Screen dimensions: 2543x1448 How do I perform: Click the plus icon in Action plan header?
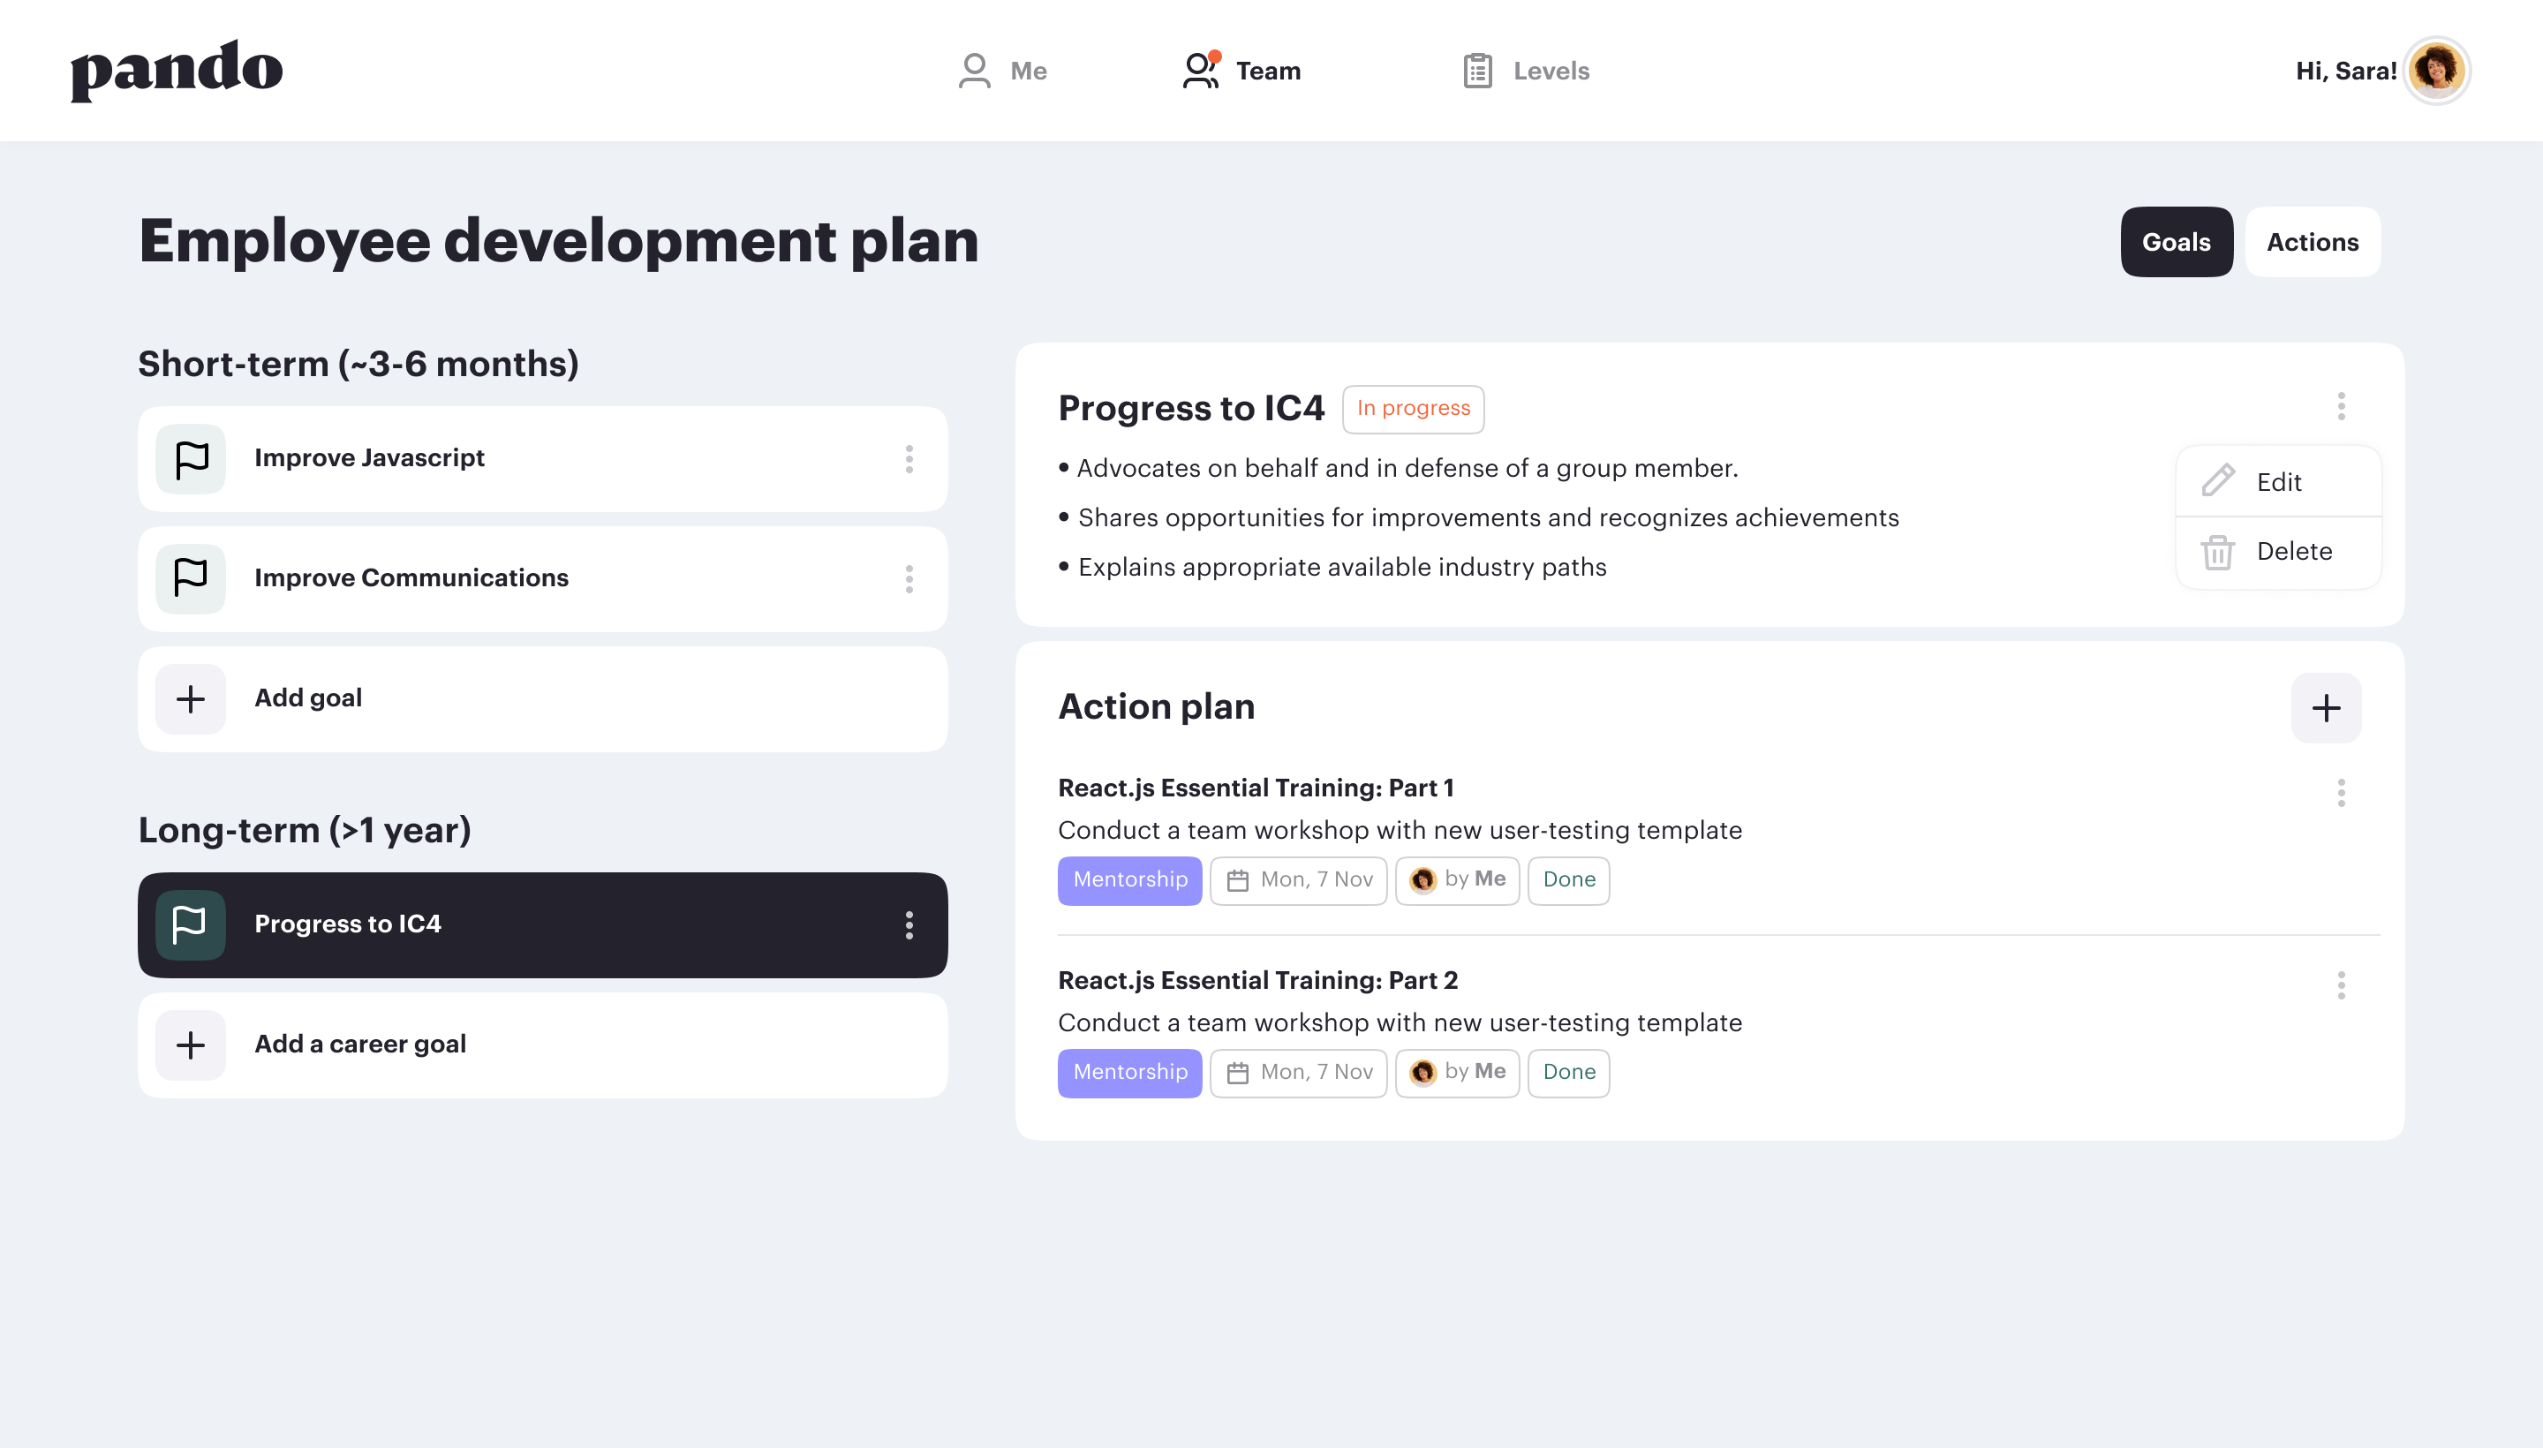pos(2326,707)
